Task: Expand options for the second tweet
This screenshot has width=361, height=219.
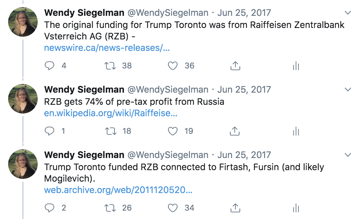Action: click(x=348, y=89)
